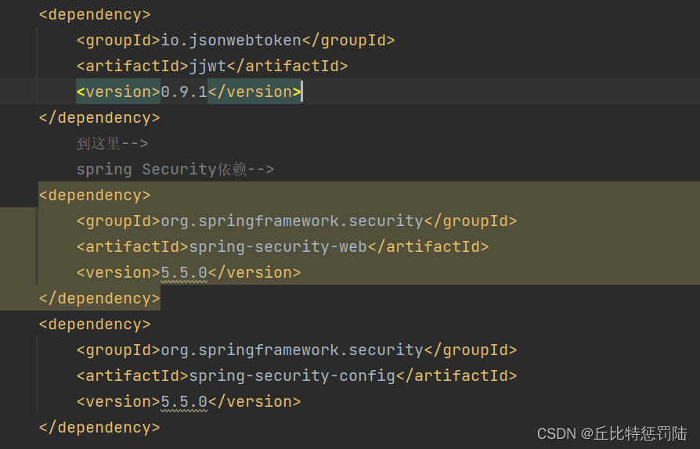Click the 0.9.1 version number
Viewport: 700px width, 449px height.
(x=184, y=92)
